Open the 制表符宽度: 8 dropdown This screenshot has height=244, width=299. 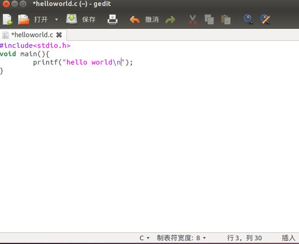point(181,238)
